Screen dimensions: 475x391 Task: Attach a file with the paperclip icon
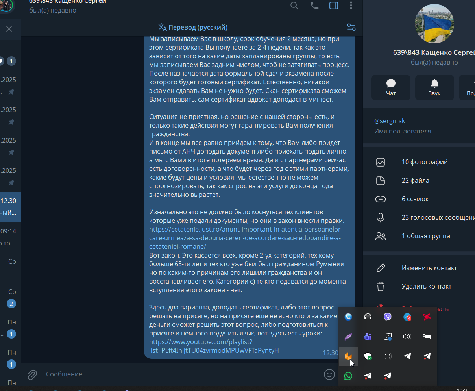click(32, 374)
